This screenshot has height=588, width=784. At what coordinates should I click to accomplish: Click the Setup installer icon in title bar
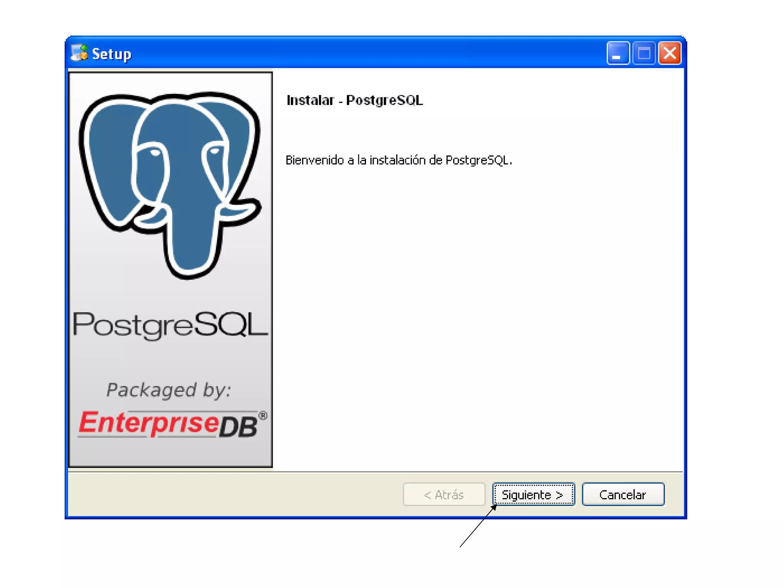(x=79, y=53)
